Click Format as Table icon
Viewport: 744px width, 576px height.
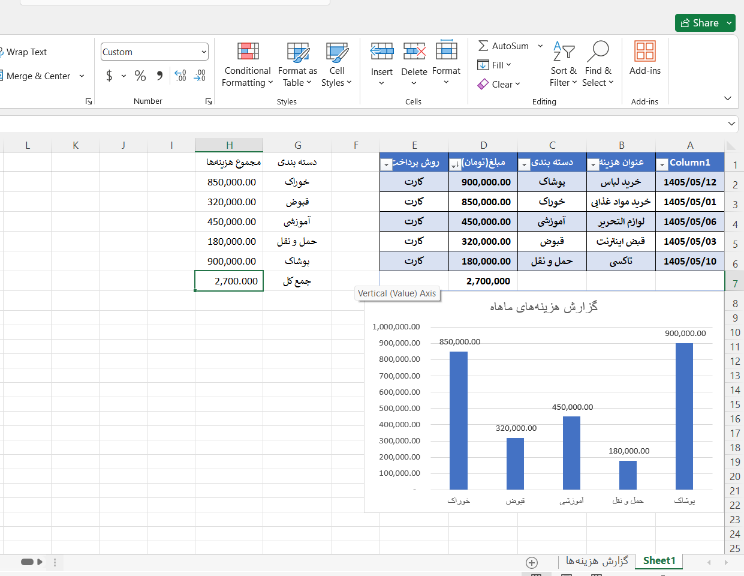click(x=298, y=52)
